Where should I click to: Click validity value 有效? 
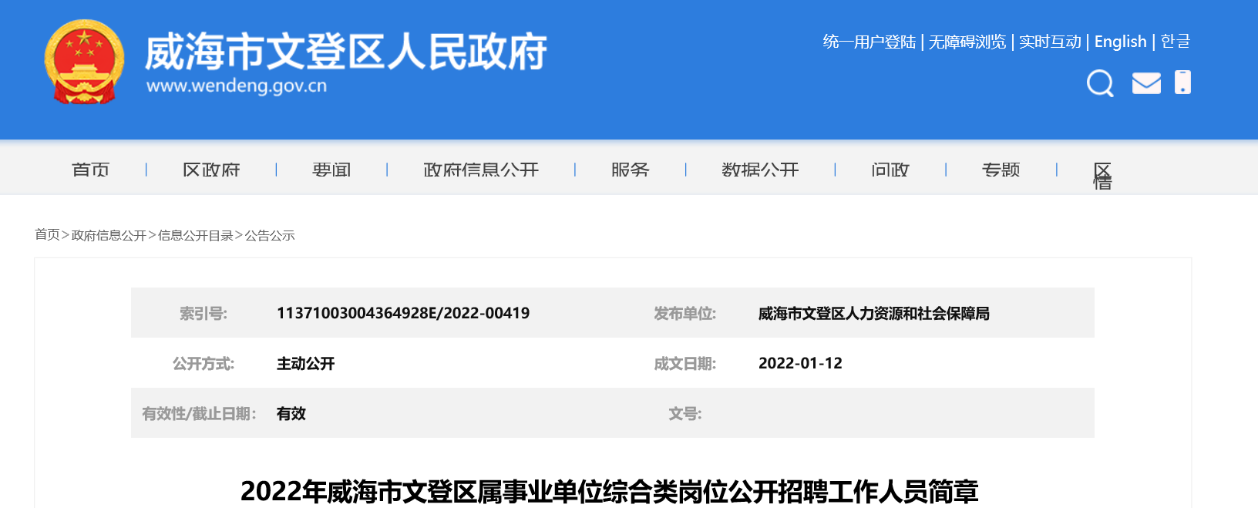point(291,413)
